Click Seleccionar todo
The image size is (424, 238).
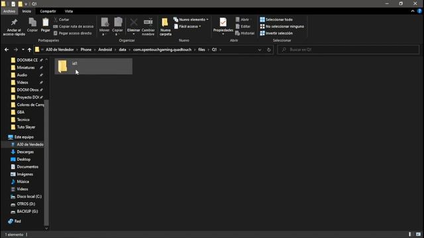coord(276,20)
